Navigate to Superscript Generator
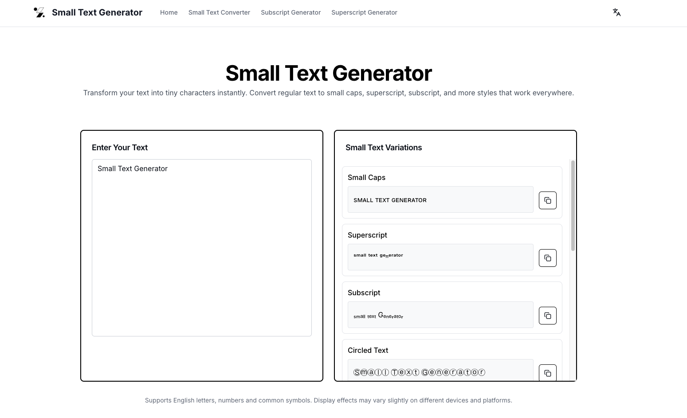 [364, 12]
